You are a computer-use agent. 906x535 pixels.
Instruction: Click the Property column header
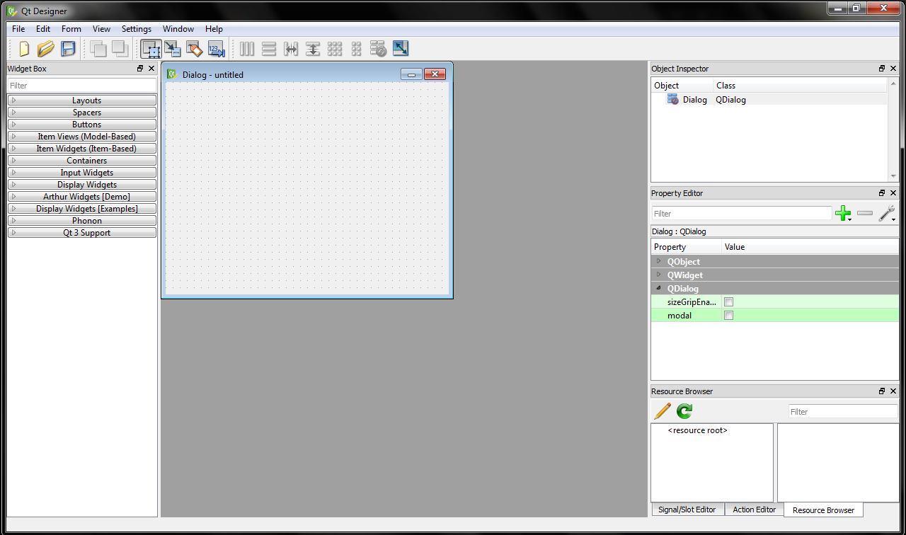click(x=686, y=247)
